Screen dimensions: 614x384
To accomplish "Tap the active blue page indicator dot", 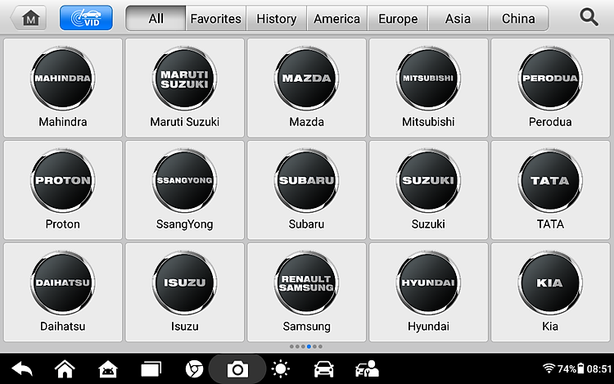I will [309, 346].
